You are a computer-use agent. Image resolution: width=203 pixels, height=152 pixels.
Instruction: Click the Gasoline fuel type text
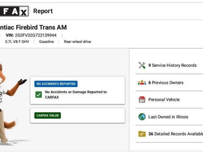coord(47,42)
